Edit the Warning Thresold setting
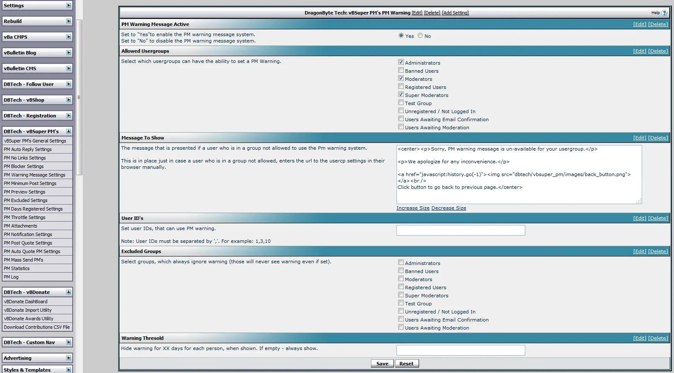The height and width of the screenshot is (373, 674). tap(640, 338)
